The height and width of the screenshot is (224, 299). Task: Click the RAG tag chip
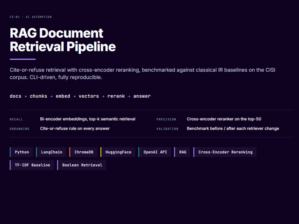pyautogui.click(x=182, y=152)
